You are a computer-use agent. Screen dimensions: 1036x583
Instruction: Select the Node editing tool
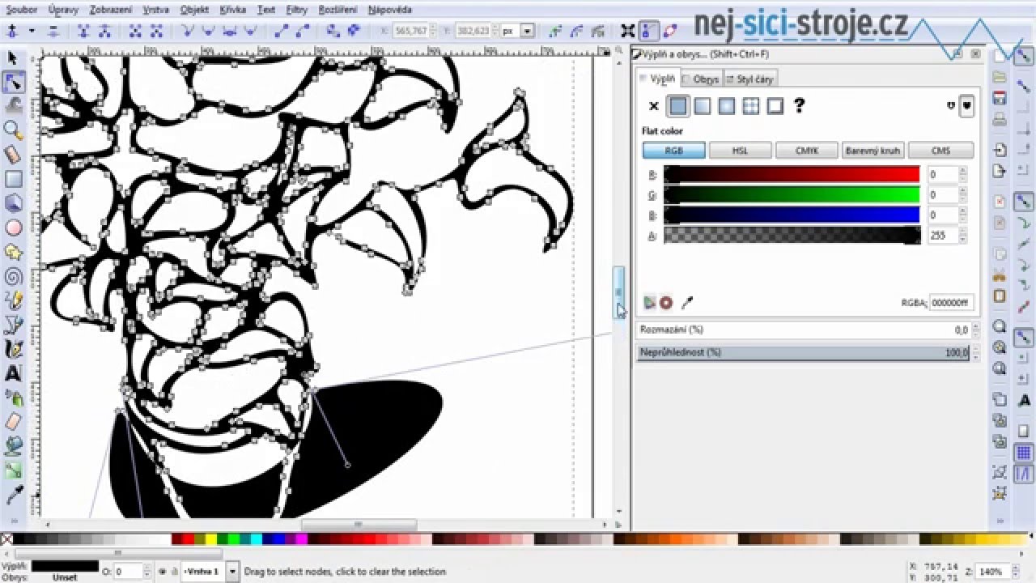(x=13, y=82)
